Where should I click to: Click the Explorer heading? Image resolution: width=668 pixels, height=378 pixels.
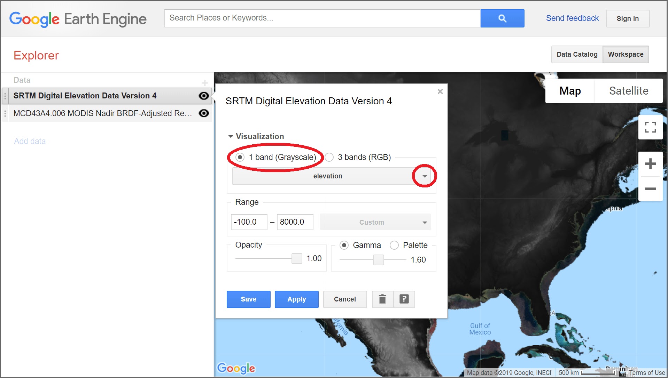(36, 56)
